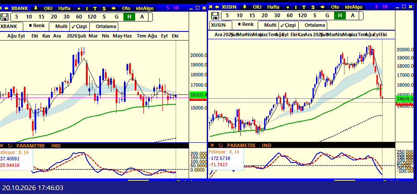
Task: Open the PARAMETRE tab in XUSIN indicator panel
Action: pos(241,145)
